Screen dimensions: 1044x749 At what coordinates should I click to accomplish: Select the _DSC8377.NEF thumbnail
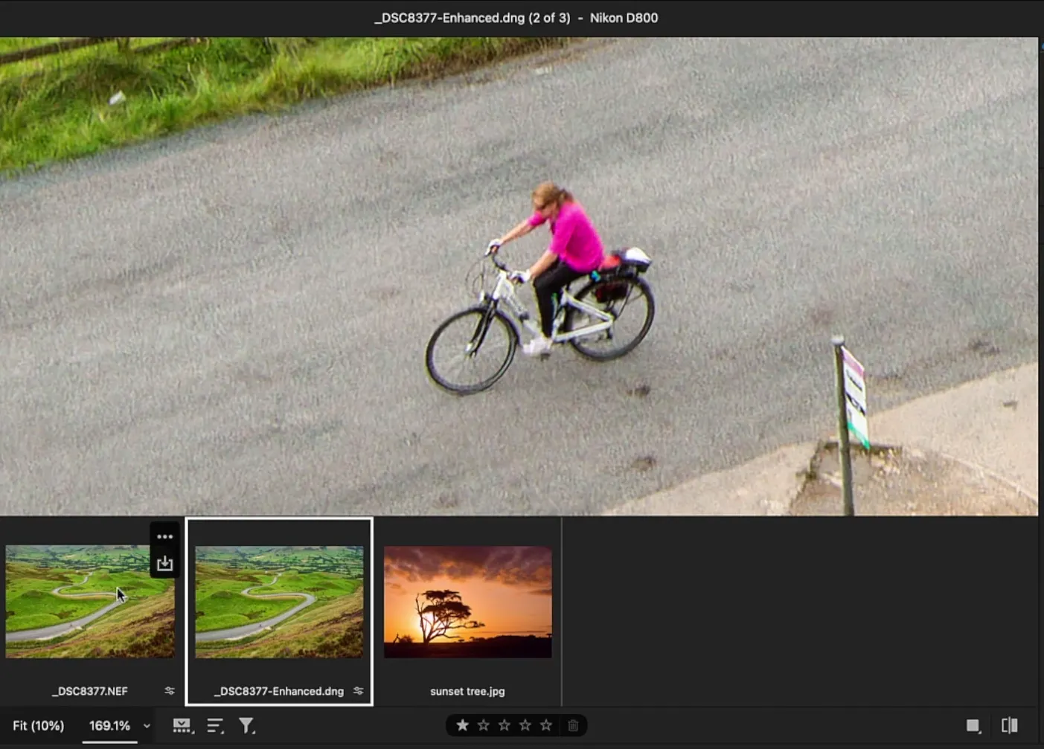tap(89, 602)
